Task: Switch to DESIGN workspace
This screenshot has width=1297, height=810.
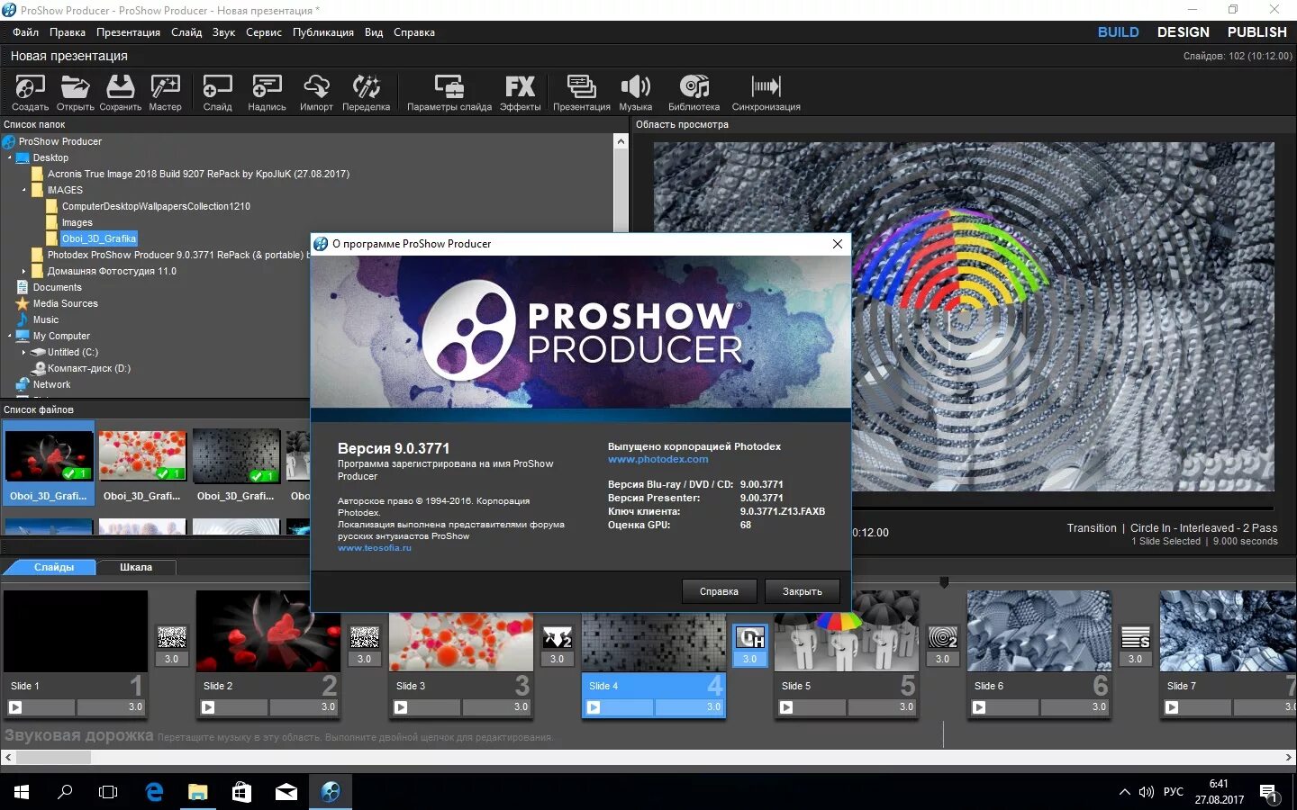Action: (1183, 32)
